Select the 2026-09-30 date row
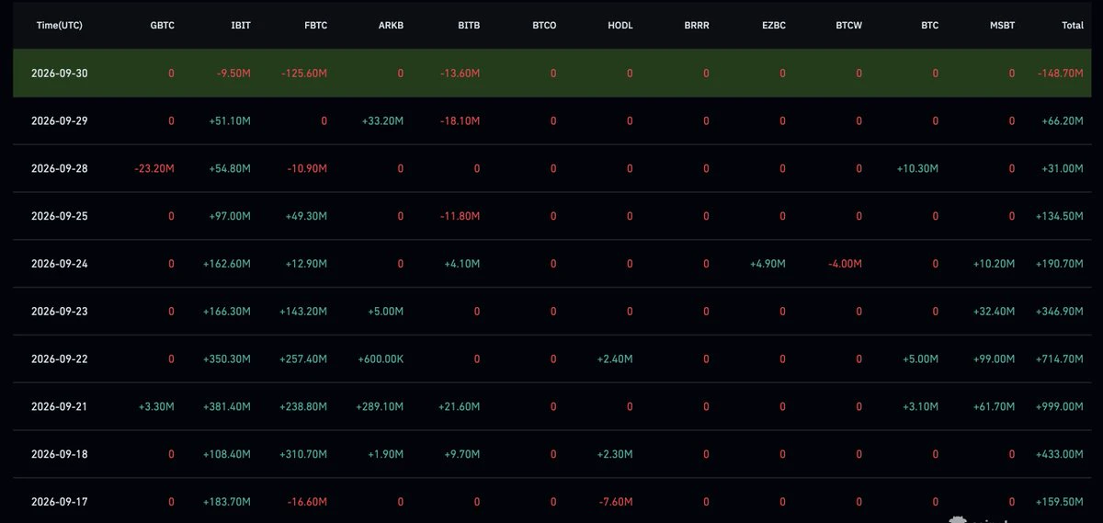 551,73
